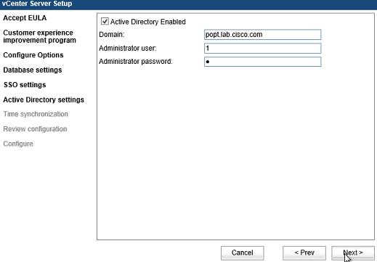Click the Time synchronization step
This screenshot has width=377, height=262.
(x=36, y=114)
